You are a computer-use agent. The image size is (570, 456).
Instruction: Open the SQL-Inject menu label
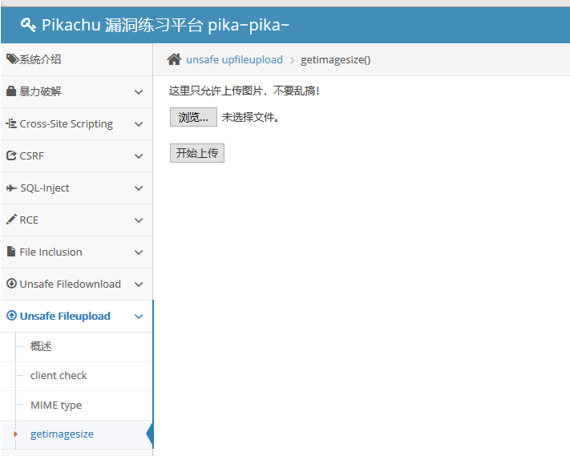[x=45, y=188]
